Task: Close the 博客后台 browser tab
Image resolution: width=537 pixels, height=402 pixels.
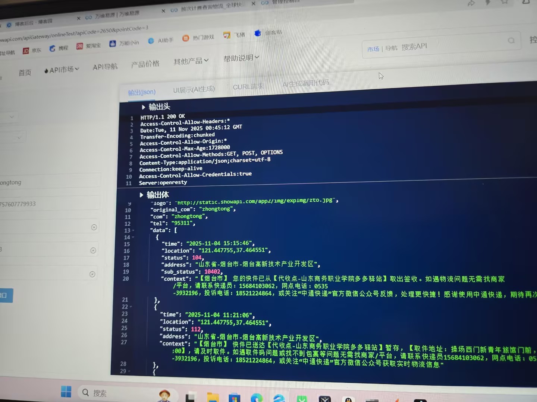Action: [79, 18]
